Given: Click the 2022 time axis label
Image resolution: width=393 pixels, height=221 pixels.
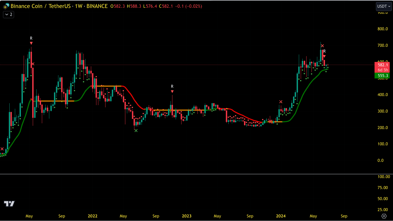Looking at the screenshot, I should pyautogui.click(x=93, y=216).
